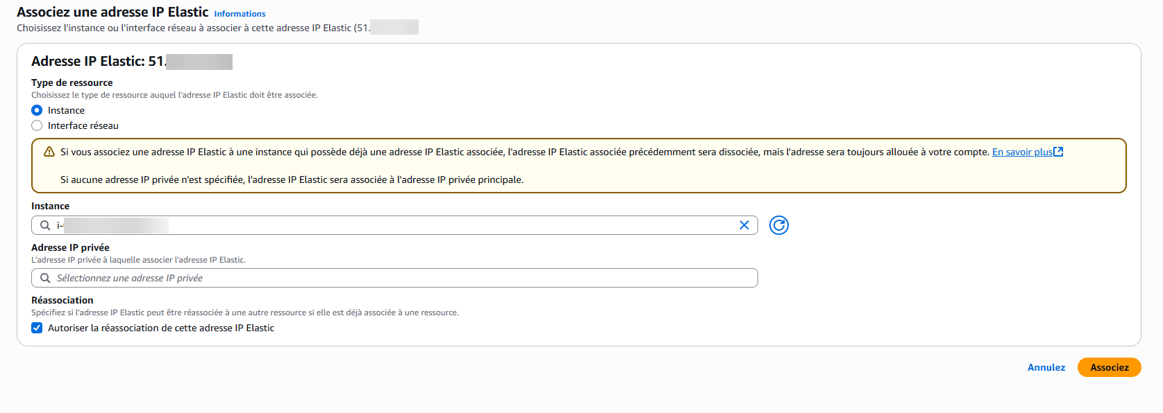Select the Instance radio button
Viewport: 1163px width, 413px height.
[37, 110]
